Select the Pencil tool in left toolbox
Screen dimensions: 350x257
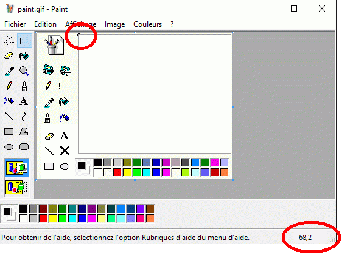[x=9, y=86]
